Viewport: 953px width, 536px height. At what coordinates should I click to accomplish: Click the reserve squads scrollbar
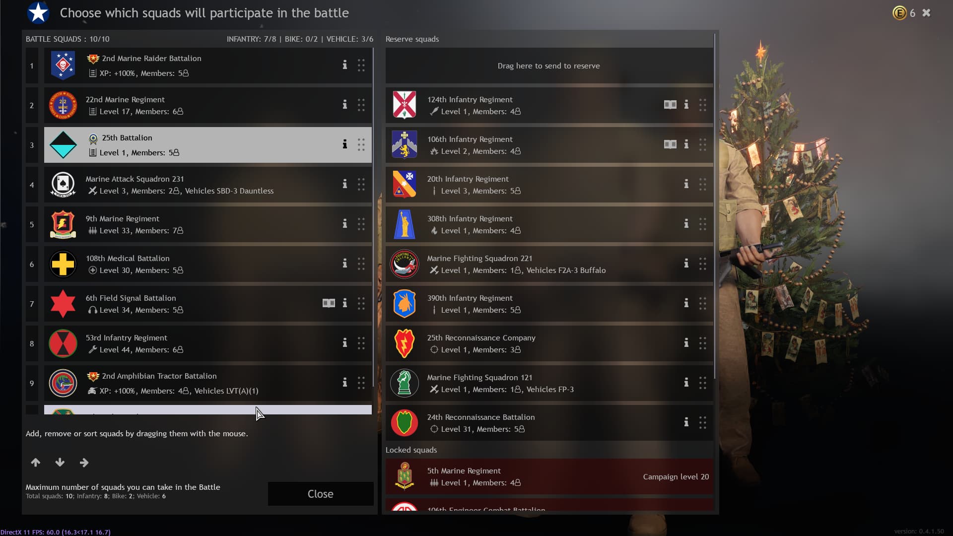[715, 206]
